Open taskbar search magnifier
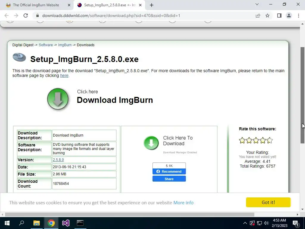The width and height of the screenshot is (305, 229). (21, 223)
